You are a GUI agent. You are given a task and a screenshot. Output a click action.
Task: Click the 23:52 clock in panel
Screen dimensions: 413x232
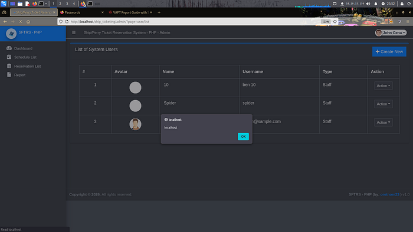(391, 4)
